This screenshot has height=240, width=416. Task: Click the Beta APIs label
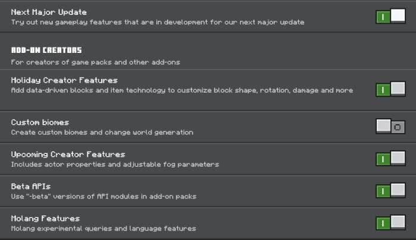click(31, 187)
